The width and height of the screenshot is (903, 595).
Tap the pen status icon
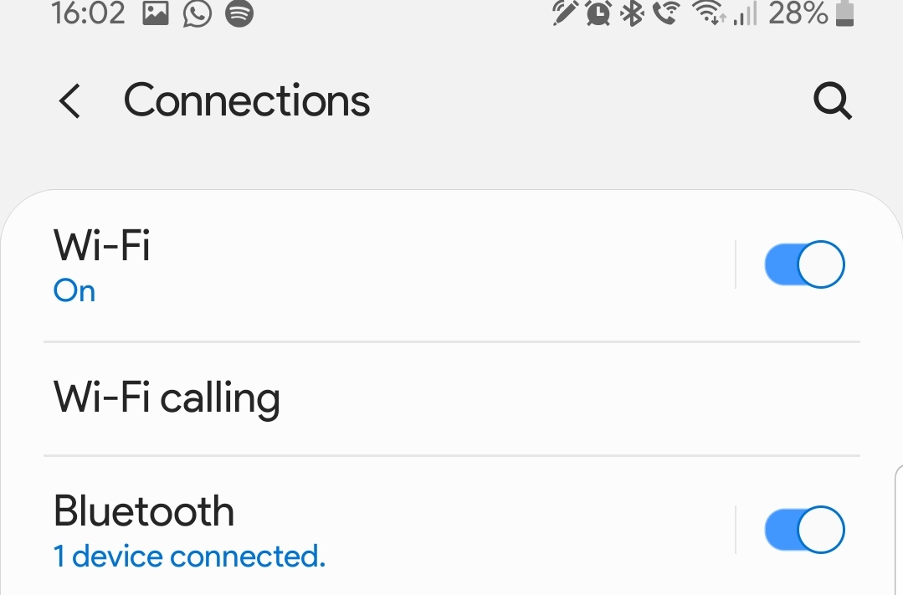[x=566, y=13]
